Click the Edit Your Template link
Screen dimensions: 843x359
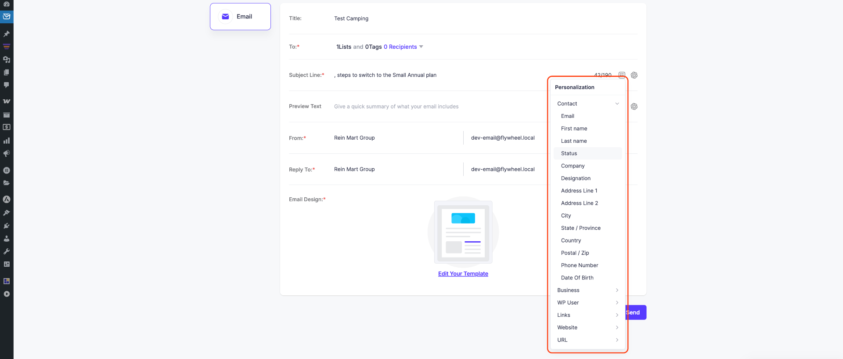[463, 274]
